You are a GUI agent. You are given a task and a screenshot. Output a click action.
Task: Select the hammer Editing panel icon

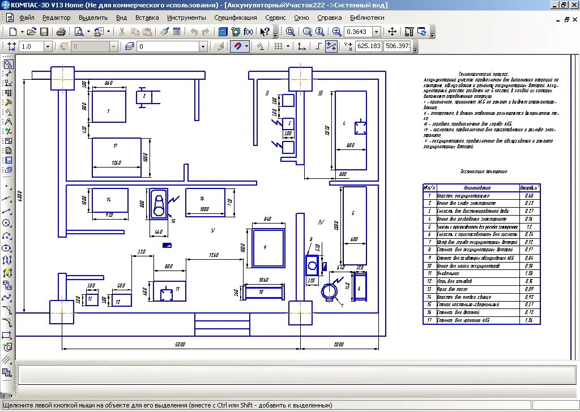pos(8,102)
